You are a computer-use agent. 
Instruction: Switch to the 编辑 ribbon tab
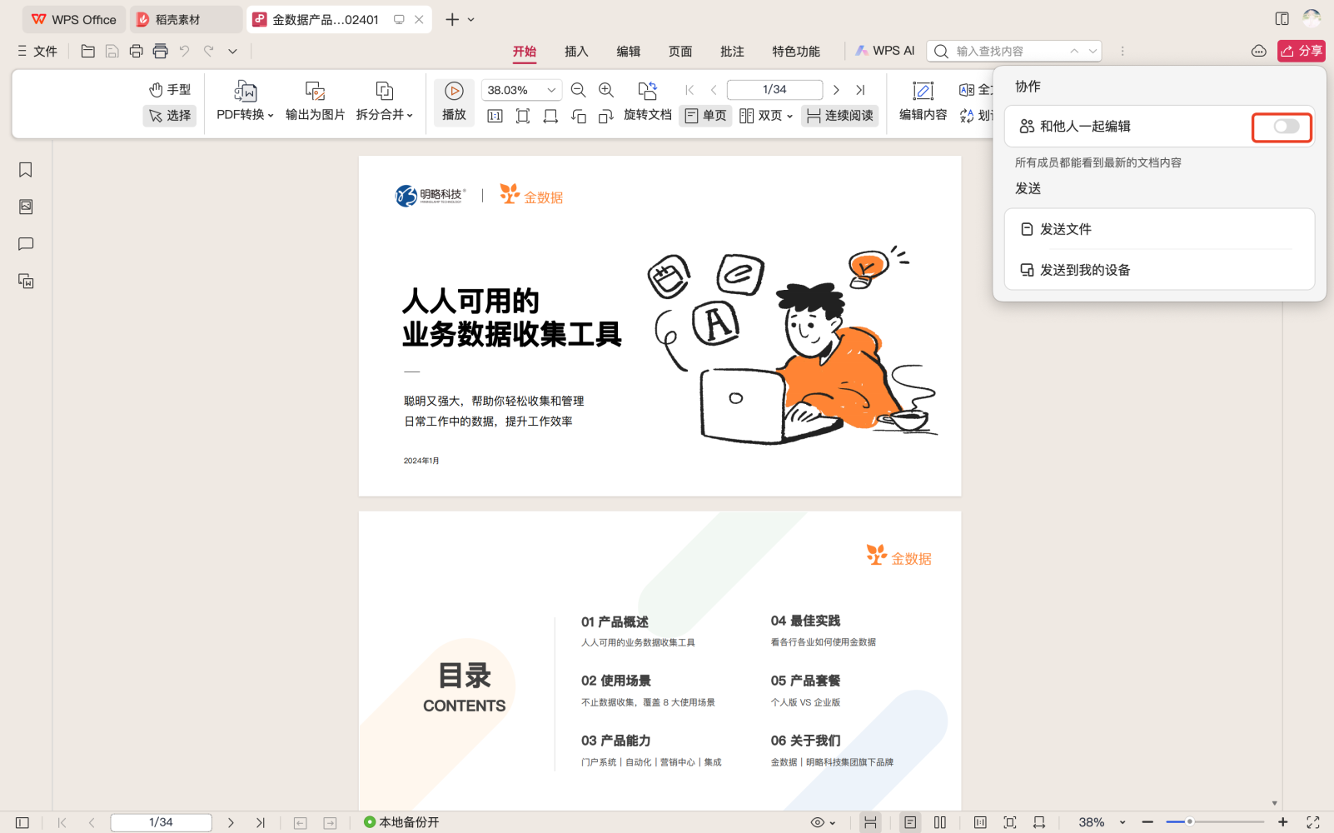point(628,51)
